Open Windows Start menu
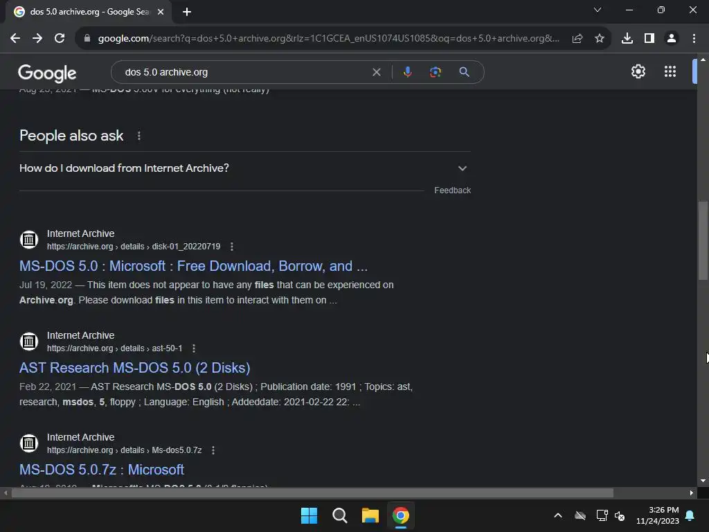This screenshot has width=709, height=532. [309, 515]
